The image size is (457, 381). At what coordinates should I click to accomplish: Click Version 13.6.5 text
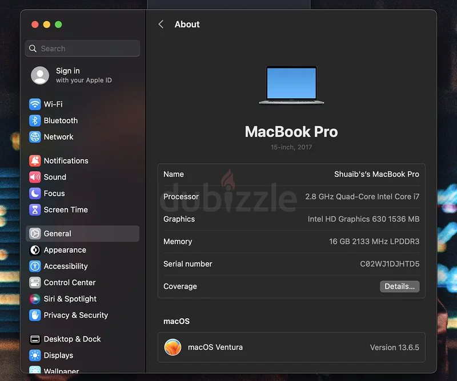[x=394, y=347]
